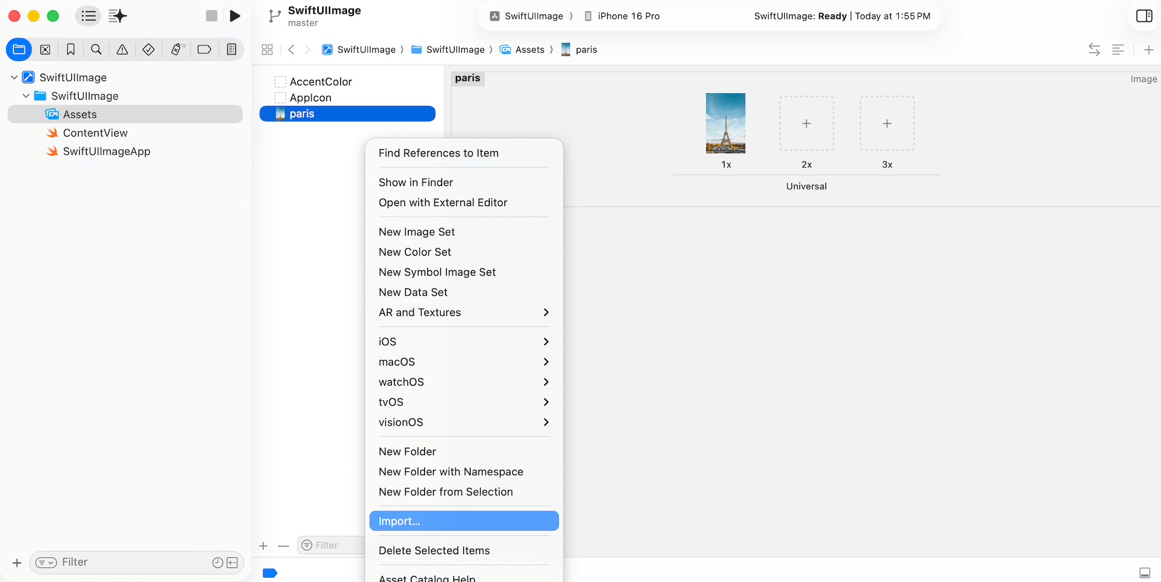The image size is (1161, 582).
Task: Select the AccentColor asset
Action: click(x=320, y=82)
